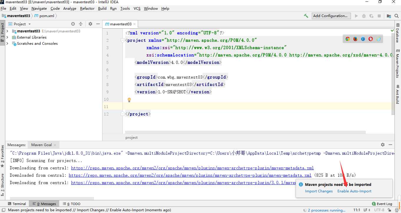Click the Run play icon in toolbar
The image size is (401, 213).
coord(356,16)
